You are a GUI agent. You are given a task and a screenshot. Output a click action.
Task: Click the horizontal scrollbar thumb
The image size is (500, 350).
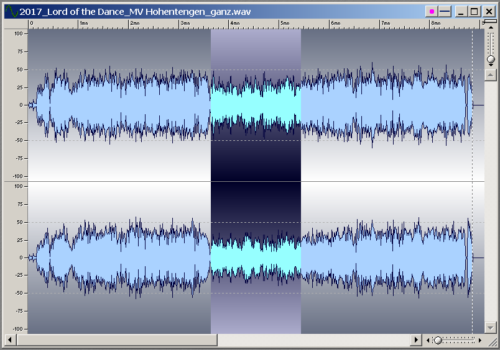pyautogui.click(x=117, y=340)
